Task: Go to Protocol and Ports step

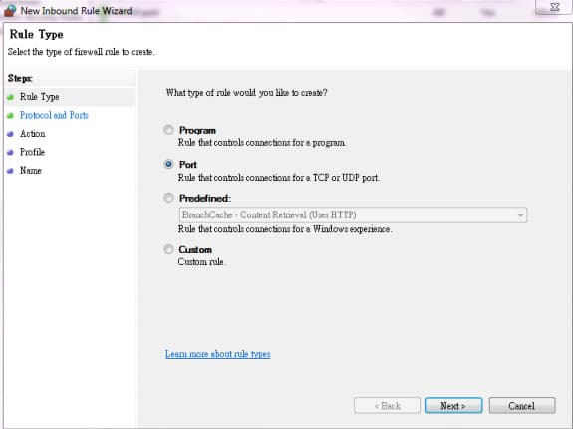Action: pyautogui.click(x=54, y=115)
